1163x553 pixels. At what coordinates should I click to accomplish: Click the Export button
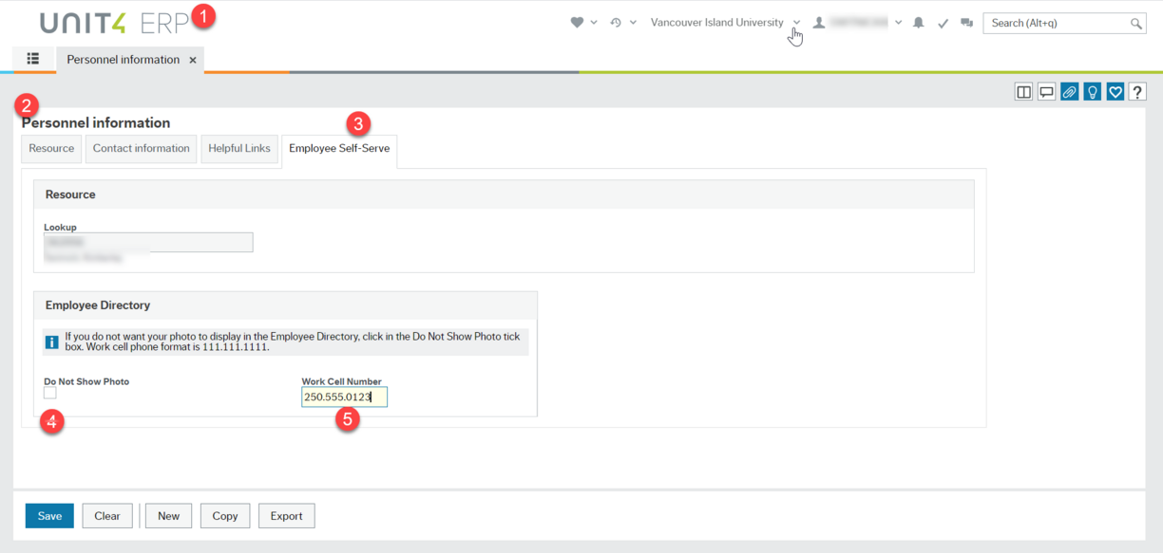click(x=286, y=515)
